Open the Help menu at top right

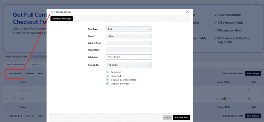pos(256,2)
